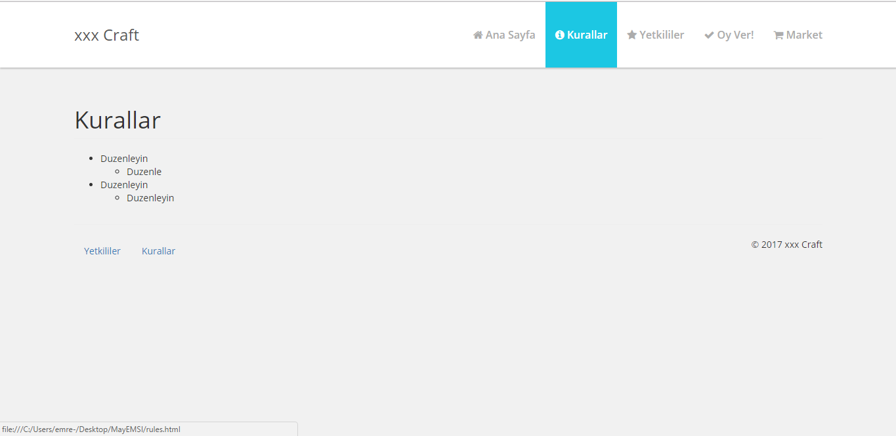The image size is (896, 436).
Task: Click the sub-item text Duzenle
Action: coord(144,172)
